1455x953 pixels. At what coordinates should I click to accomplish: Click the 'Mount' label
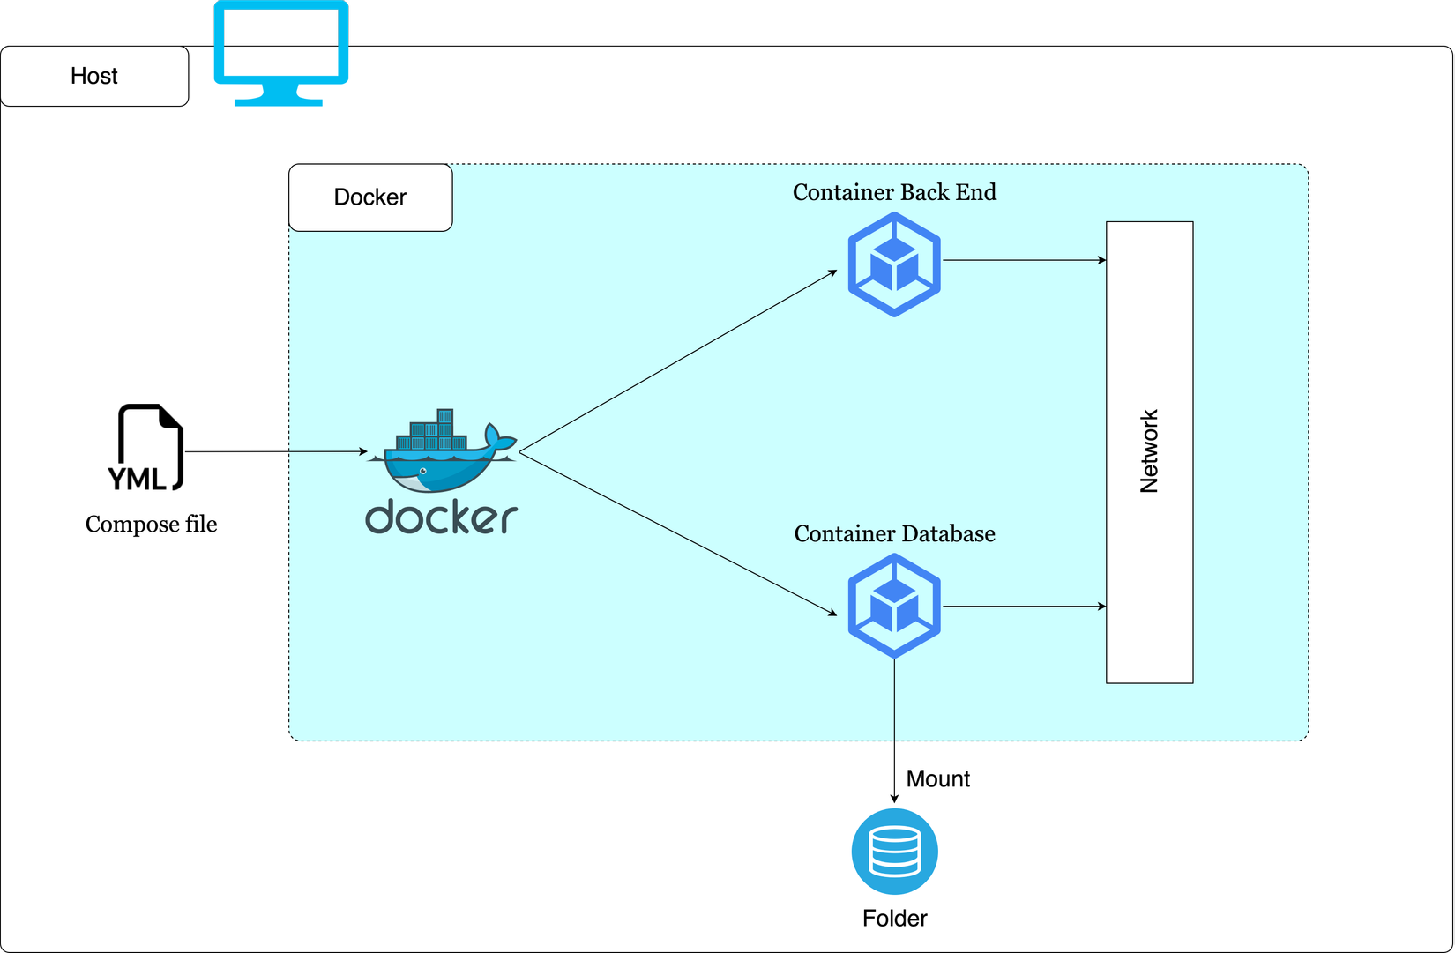937,779
